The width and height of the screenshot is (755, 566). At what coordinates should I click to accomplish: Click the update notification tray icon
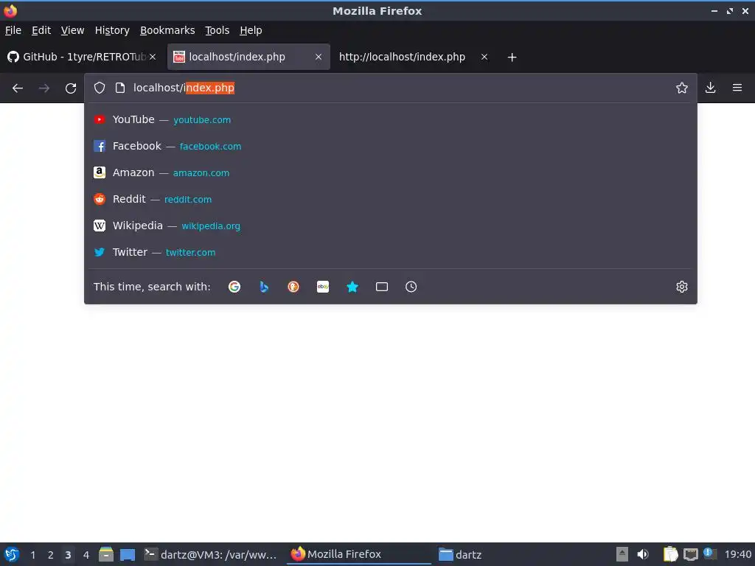tap(710, 553)
